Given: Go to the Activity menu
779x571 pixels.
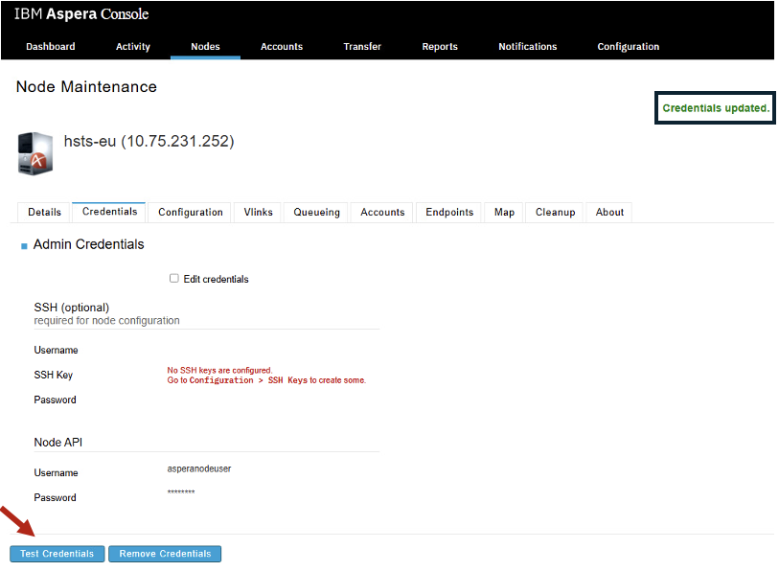Looking at the screenshot, I should pyautogui.click(x=132, y=46).
